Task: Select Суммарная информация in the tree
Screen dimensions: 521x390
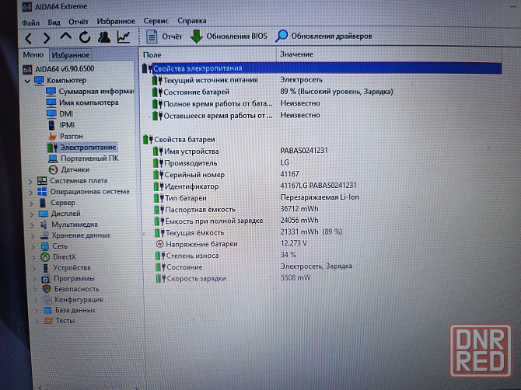Action: 89,91
